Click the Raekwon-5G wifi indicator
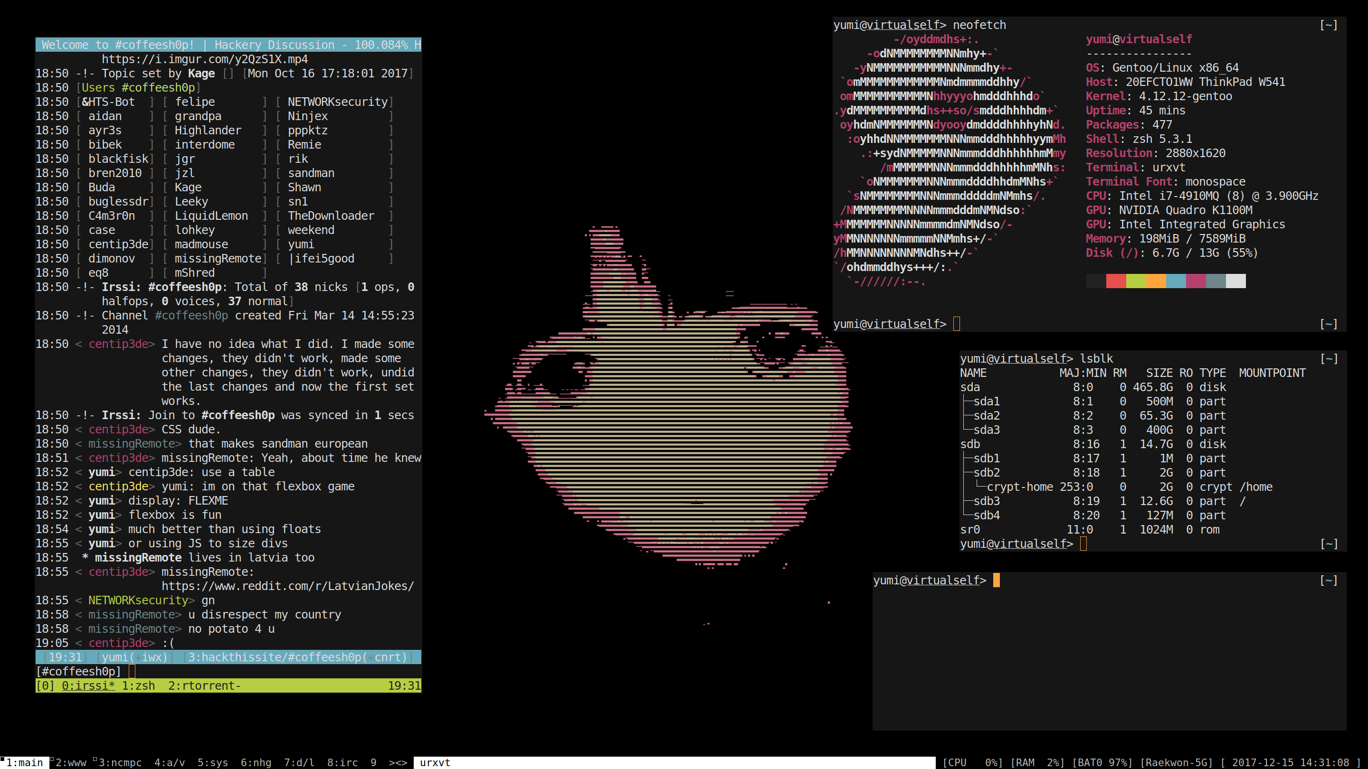 tap(1176, 763)
